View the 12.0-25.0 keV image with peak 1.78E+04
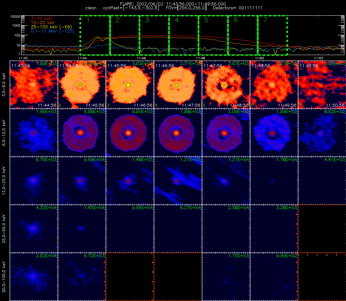346x301 pixels. pos(274,181)
